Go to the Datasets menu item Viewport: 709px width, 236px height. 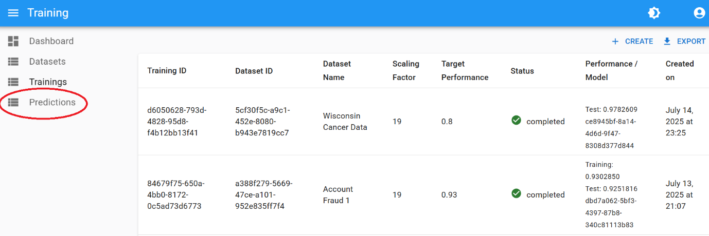[47, 62]
